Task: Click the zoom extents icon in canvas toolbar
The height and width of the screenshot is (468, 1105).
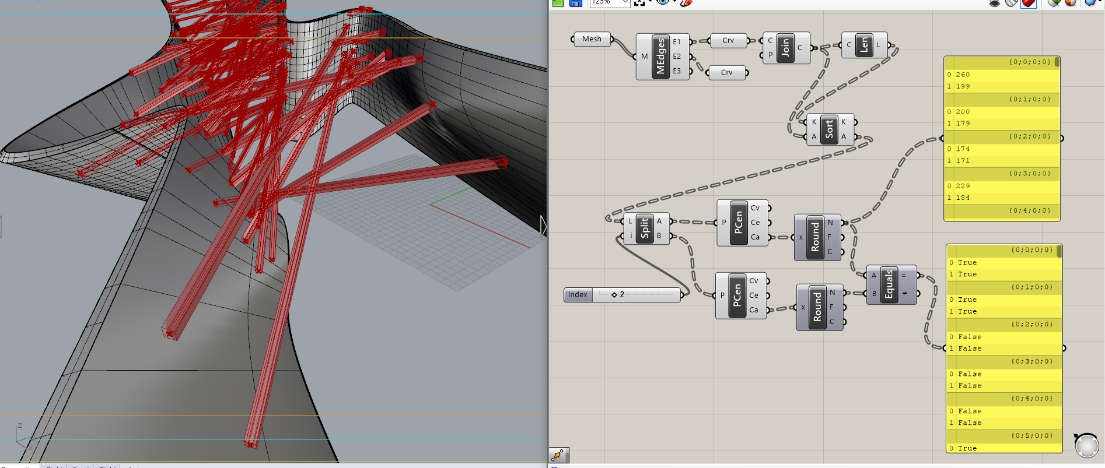Action: click(639, 3)
